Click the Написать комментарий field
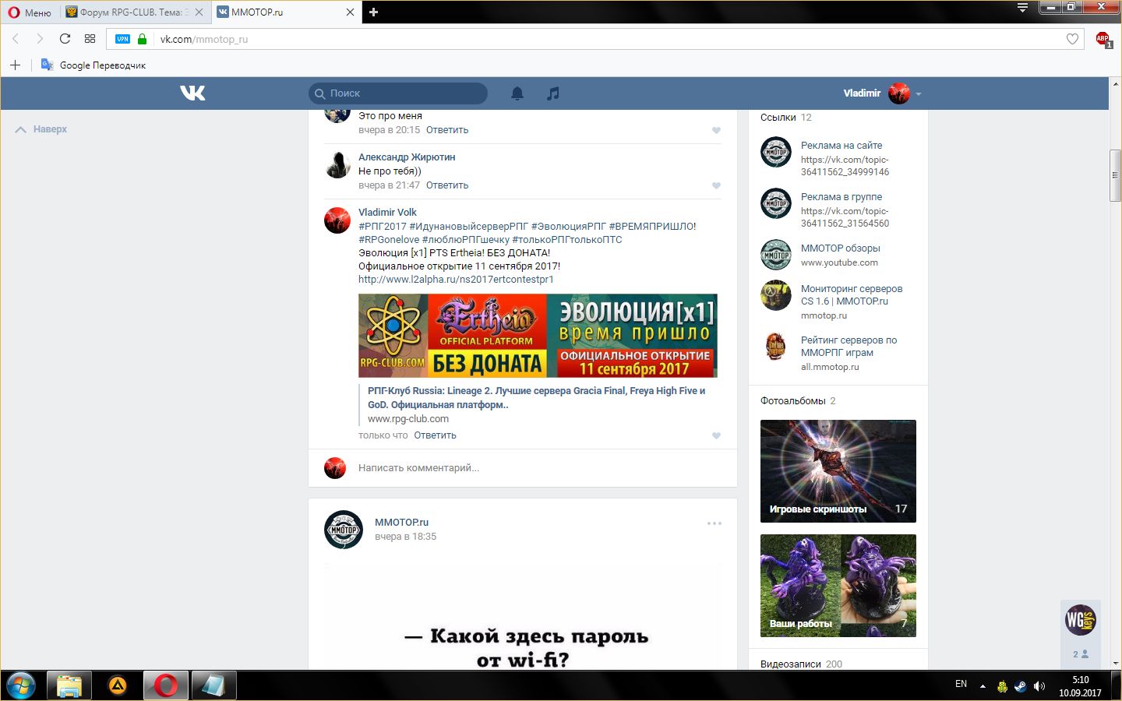Screen dimensions: 1122x701 coord(538,468)
